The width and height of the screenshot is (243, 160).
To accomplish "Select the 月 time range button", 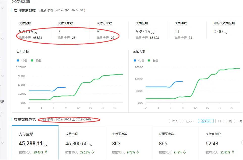I will [241, 121].
